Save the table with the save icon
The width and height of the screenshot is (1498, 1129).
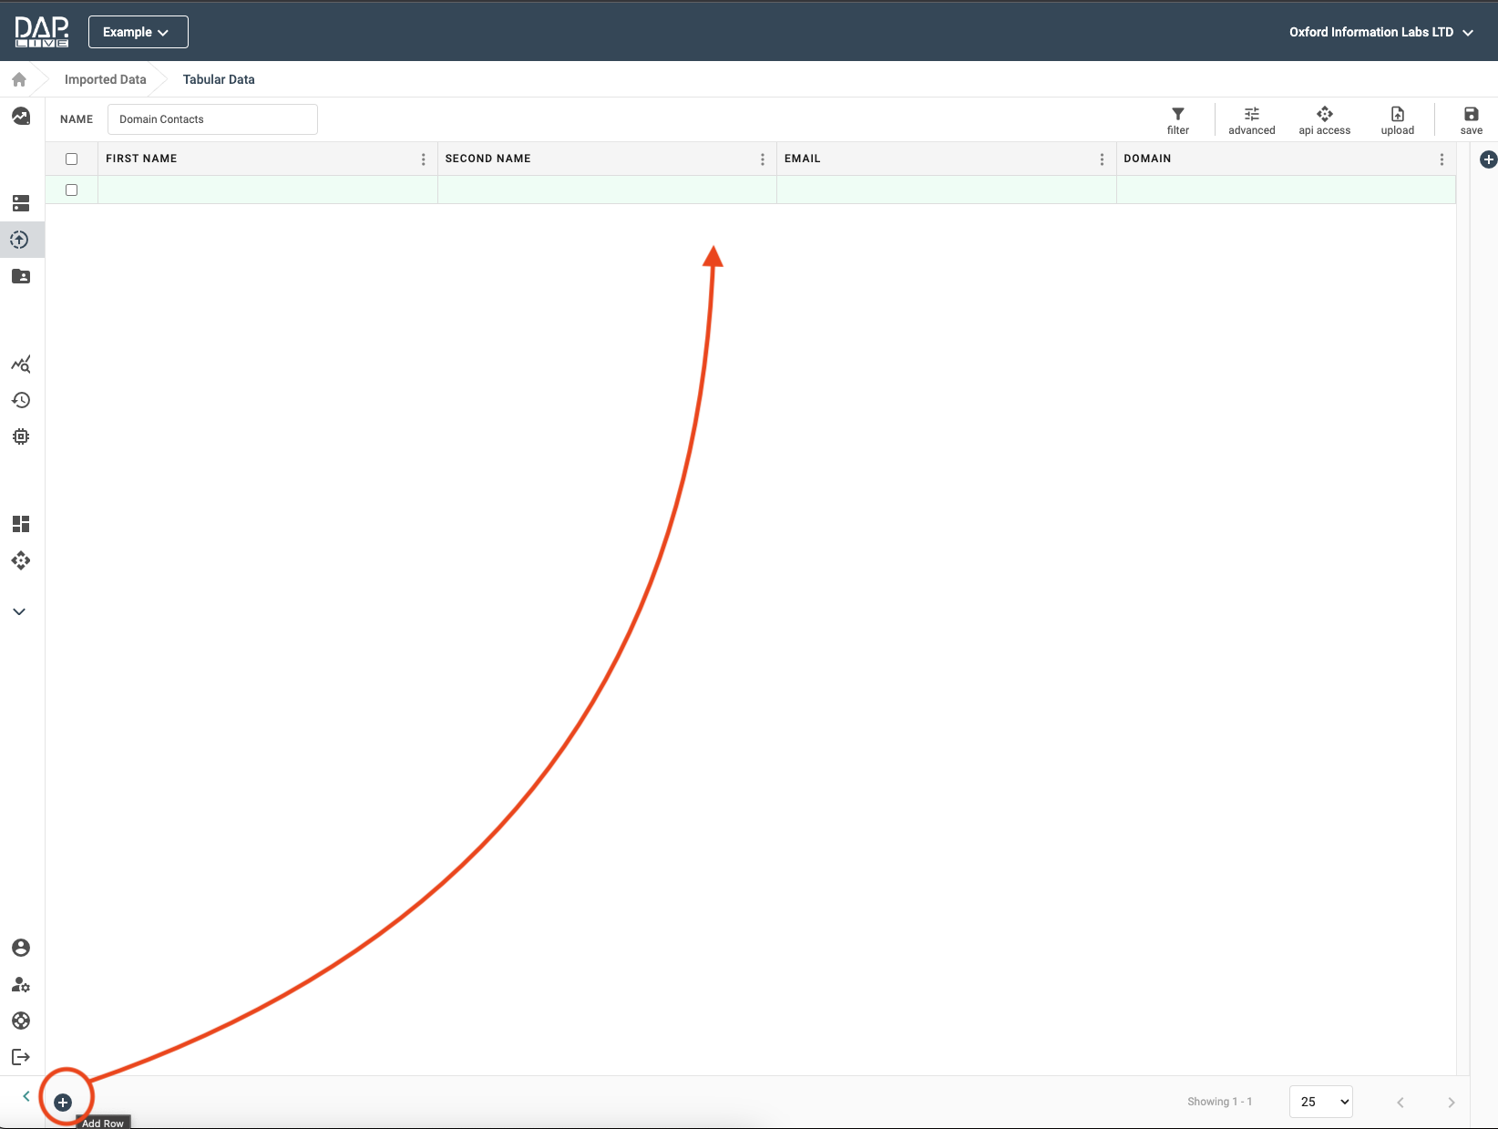[x=1471, y=115]
